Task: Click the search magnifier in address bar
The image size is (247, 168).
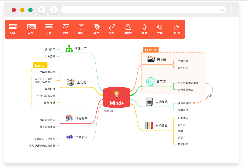Action: [x=222, y=10]
